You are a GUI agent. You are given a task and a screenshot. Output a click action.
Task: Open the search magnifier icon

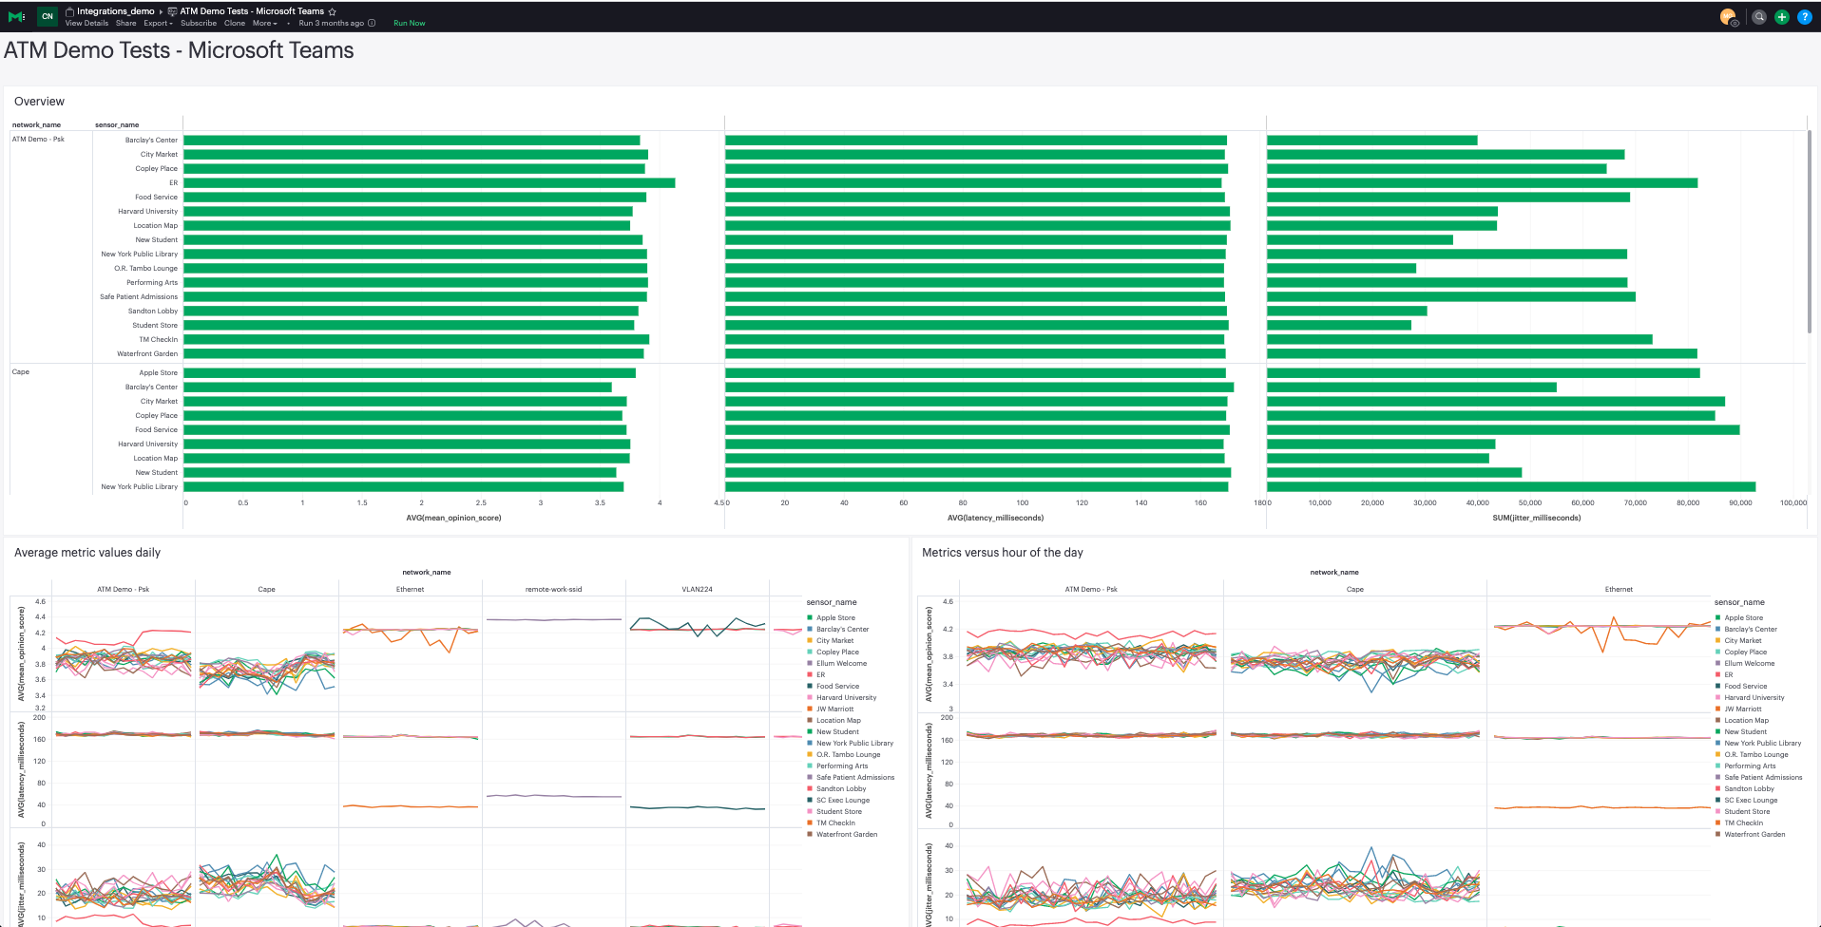(x=1759, y=17)
